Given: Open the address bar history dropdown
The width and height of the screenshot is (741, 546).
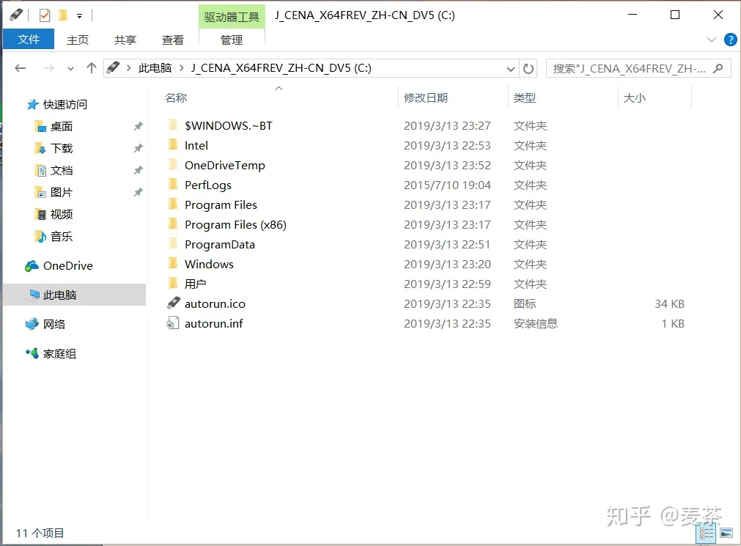Looking at the screenshot, I should pyautogui.click(x=510, y=69).
